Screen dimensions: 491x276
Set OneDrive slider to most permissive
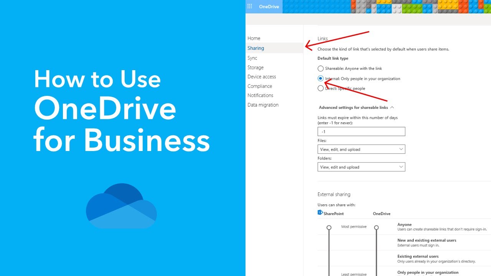(376, 228)
